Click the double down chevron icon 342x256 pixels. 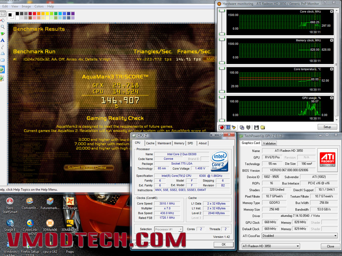tap(248, 127)
